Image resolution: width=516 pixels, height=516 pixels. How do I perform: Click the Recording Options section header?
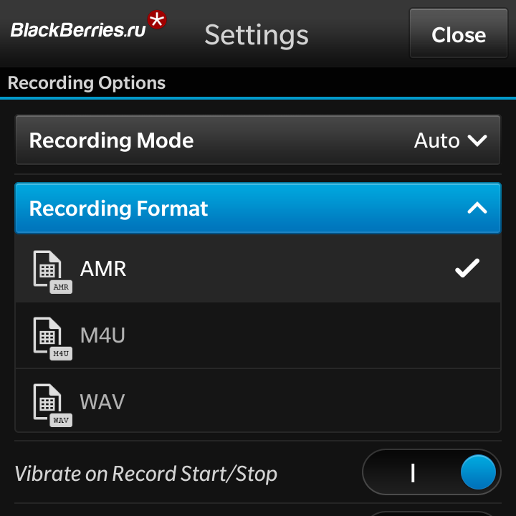(x=87, y=83)
